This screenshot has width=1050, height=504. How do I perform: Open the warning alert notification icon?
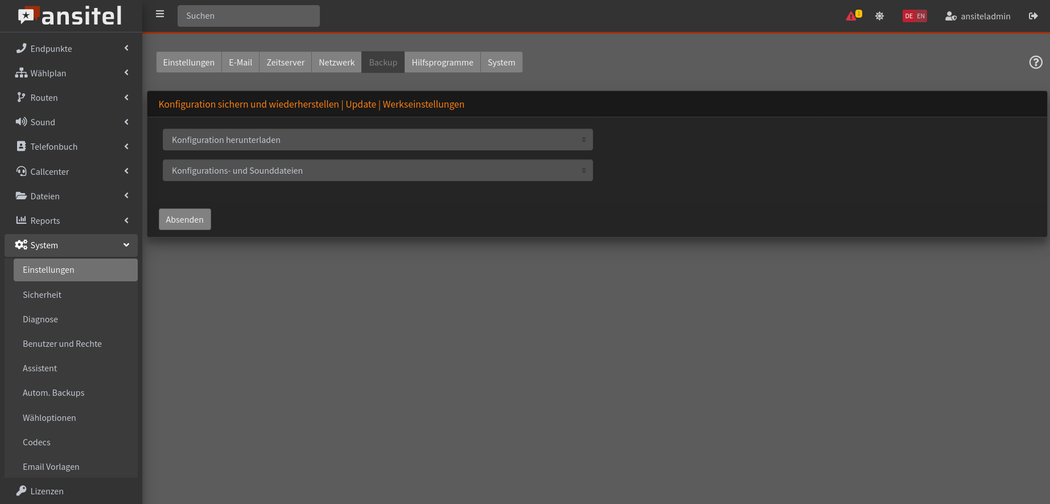click(852, 16)
